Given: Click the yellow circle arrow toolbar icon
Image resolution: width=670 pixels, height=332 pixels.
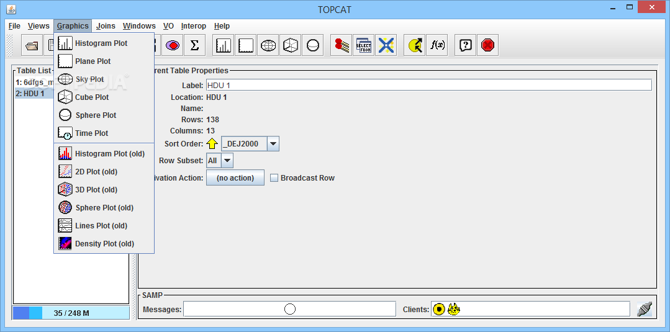Looking at the screenshot, I should pyautogui.click(x=415, y=45).
